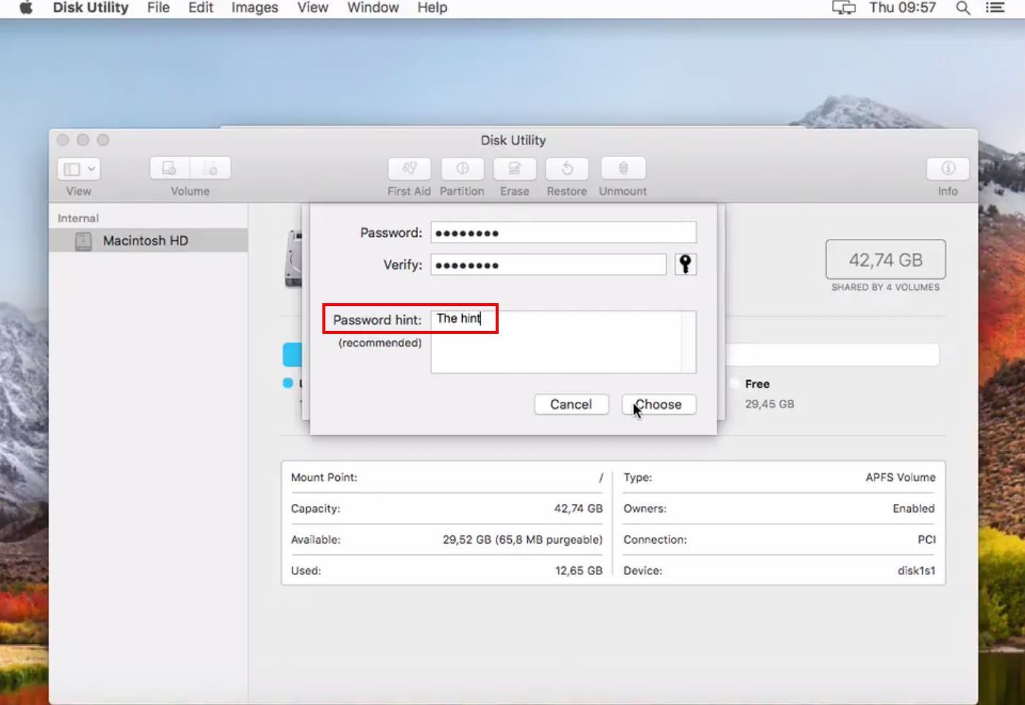This screenshot has height=705, width=1025.
Task: Click the Free 29,45 GB legend label
Action: pyautogui.click(x=769, y=394)
